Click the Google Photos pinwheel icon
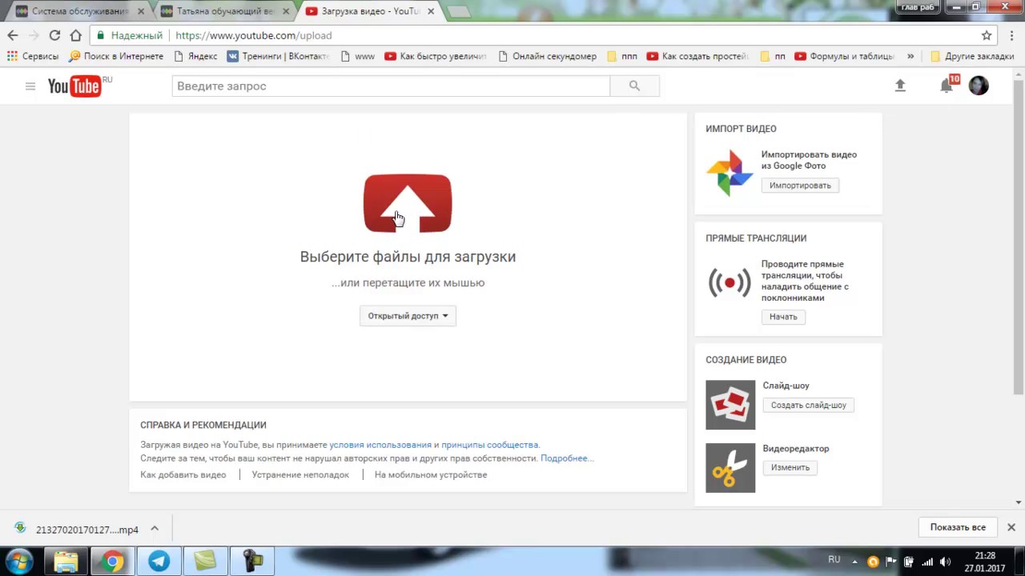1025x576 pixels. click(730, 172)
